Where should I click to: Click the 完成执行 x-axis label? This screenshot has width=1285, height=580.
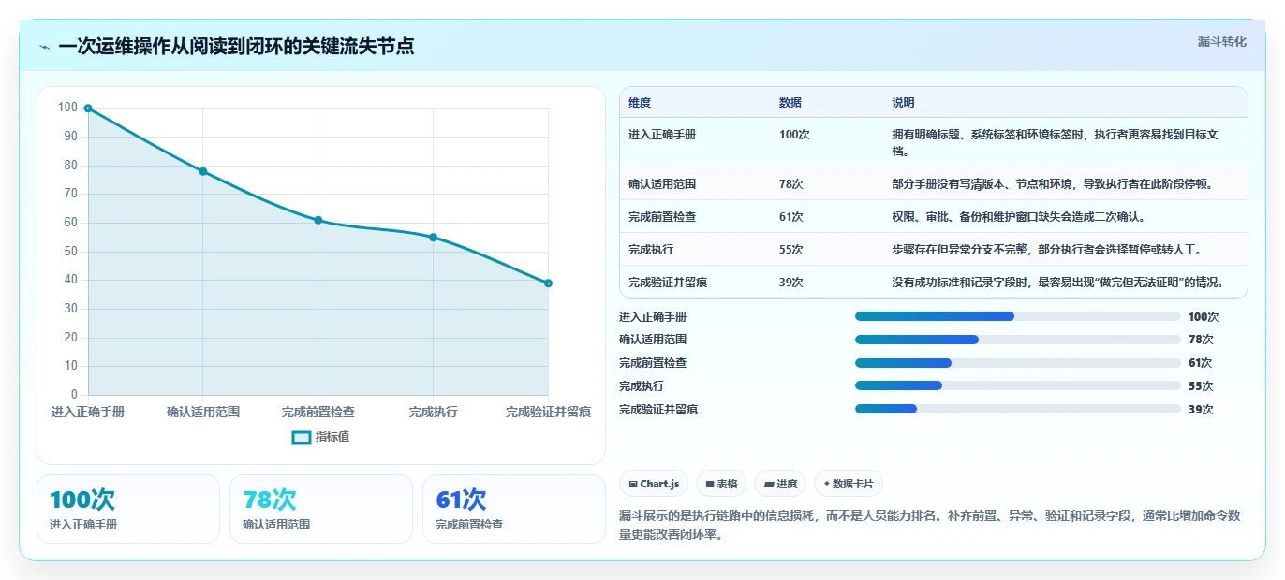click(434, 412)
